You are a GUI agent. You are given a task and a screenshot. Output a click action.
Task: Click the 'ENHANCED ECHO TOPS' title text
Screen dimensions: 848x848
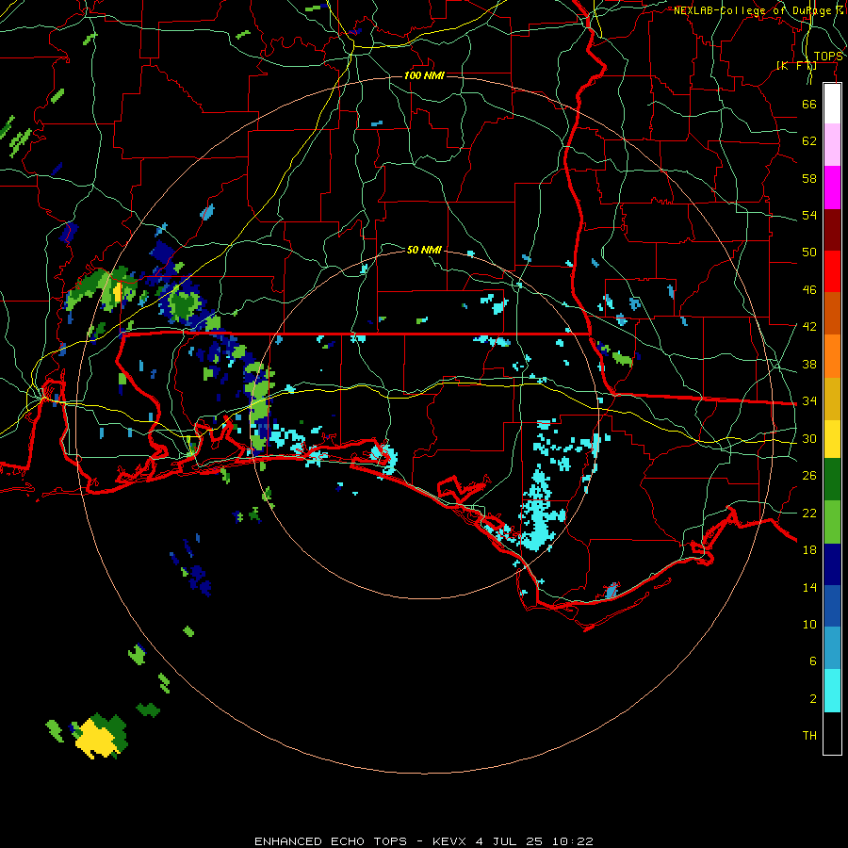tap(331, 841)
